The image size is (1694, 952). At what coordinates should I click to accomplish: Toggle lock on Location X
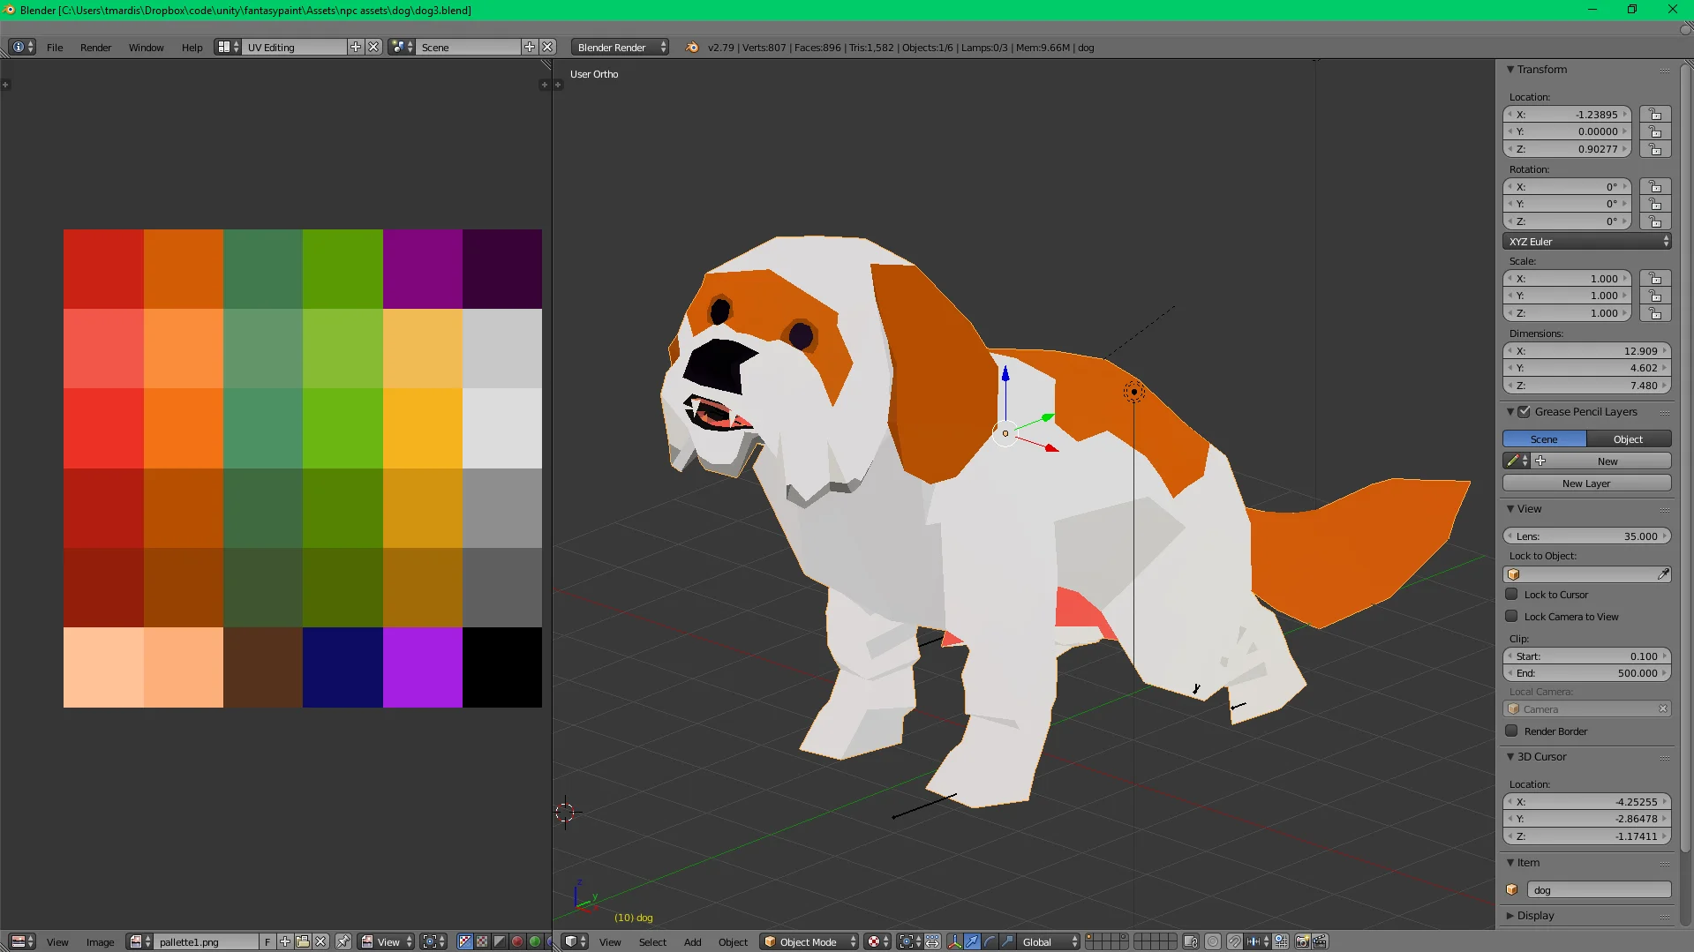click(1655, 115)
